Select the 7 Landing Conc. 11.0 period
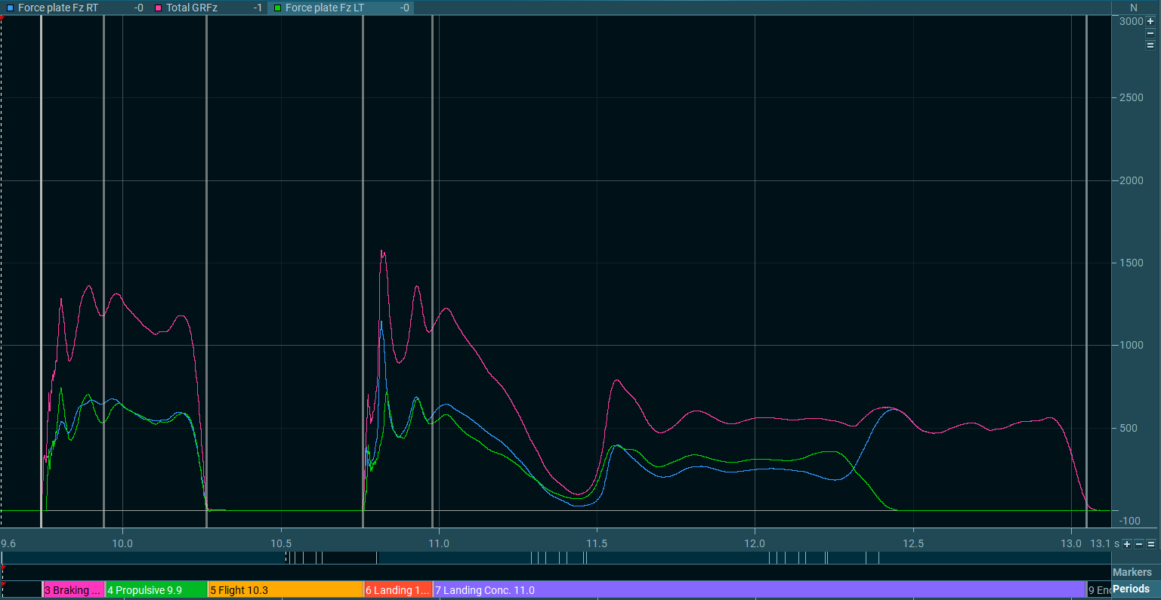 click(x=758, y=590)
